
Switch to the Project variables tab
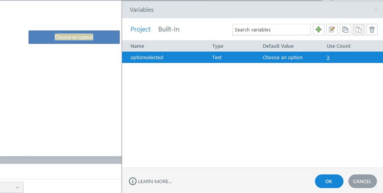pyautogui.click(x=140, y=29)
